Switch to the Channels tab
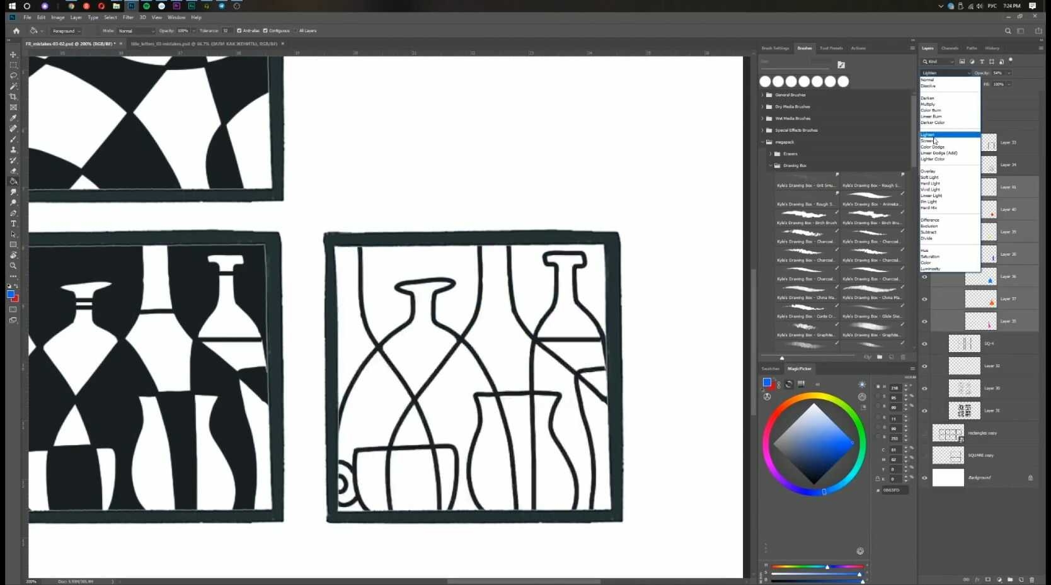The image size is (1051, 585). (950, 48)
